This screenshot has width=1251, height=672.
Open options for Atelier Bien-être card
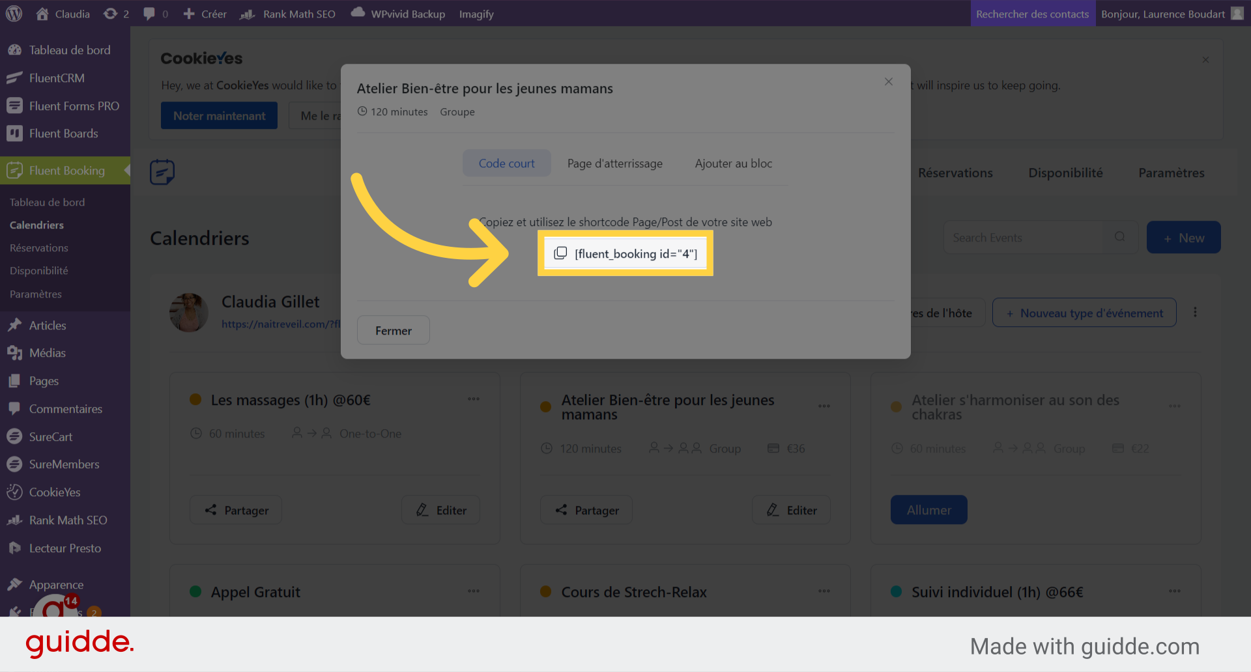coord(824,406)
